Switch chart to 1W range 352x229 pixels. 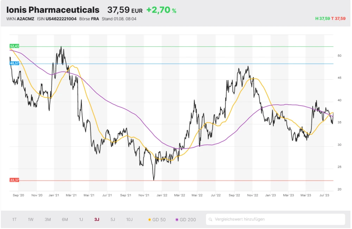click(31, 220)
